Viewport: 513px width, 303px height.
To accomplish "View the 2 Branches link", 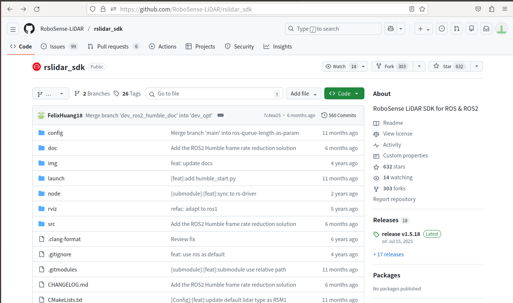I will click(x=92, y=94).
